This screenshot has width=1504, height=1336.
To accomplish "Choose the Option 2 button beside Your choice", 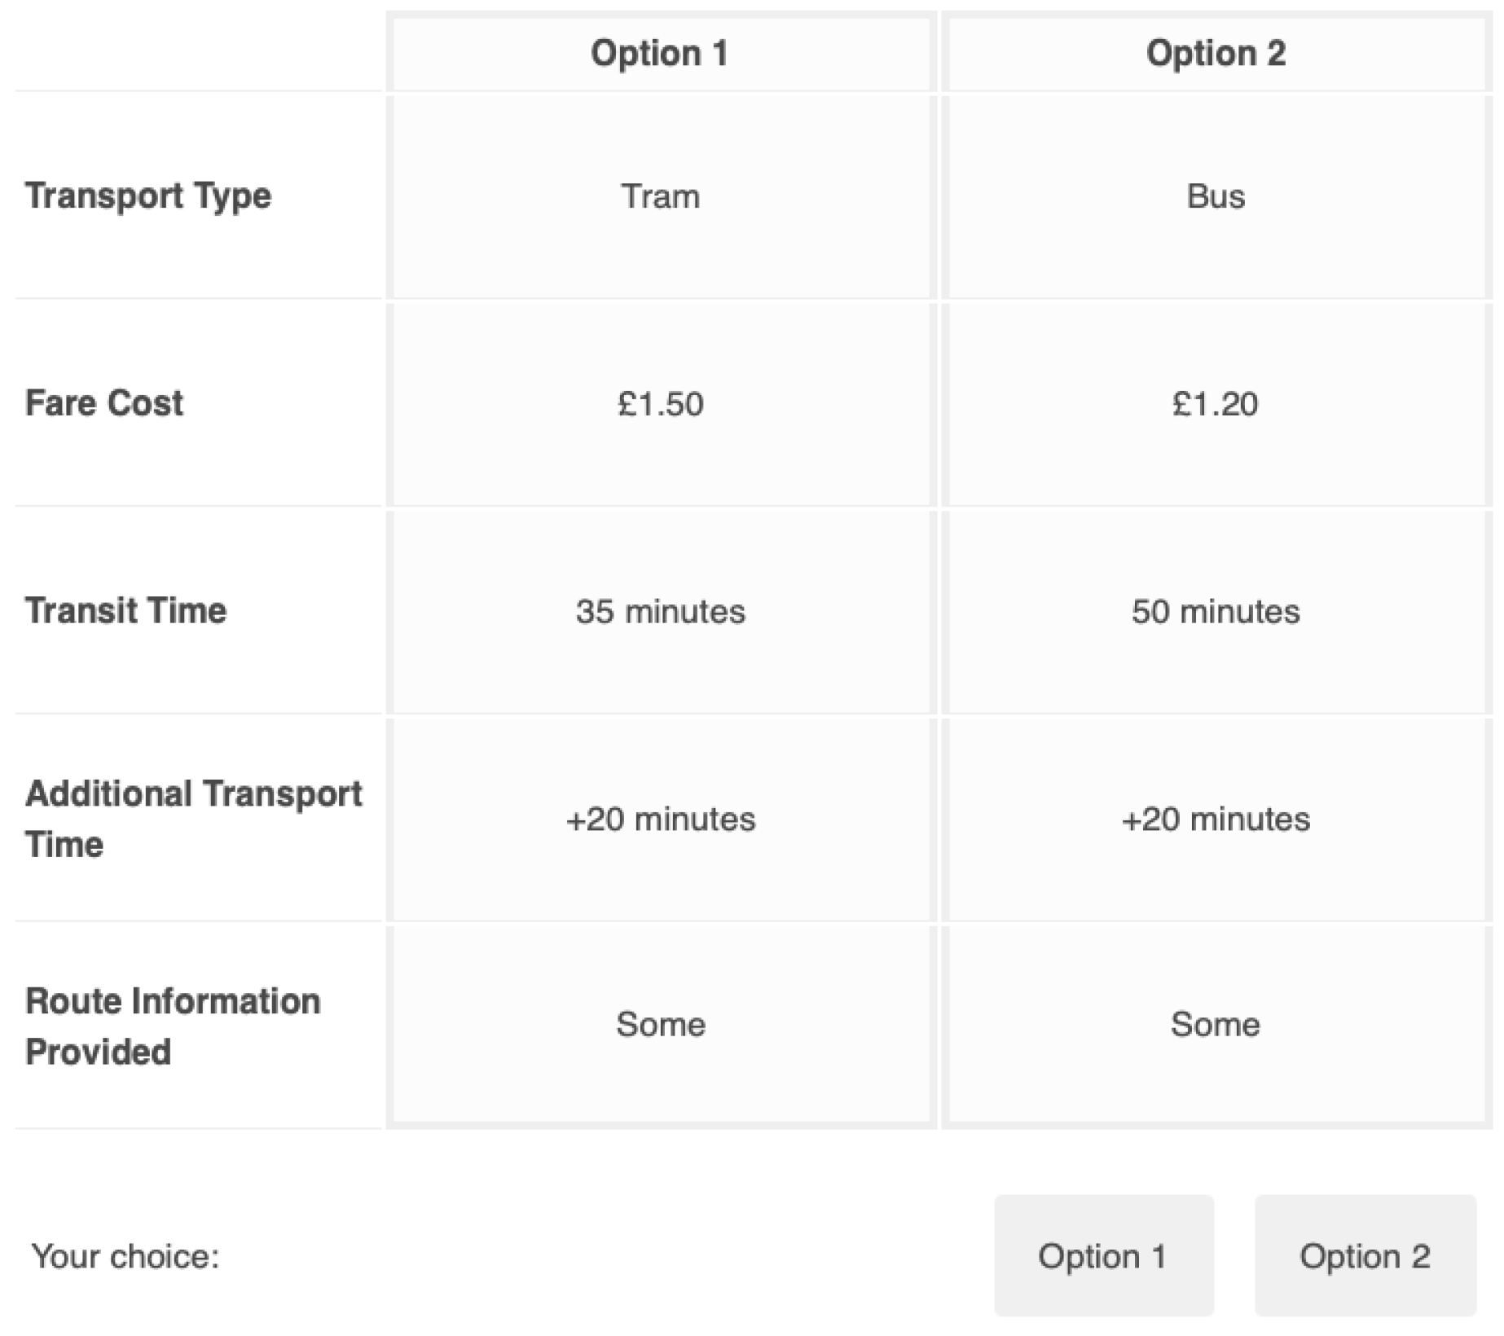I will (x=1365, y=1255).
